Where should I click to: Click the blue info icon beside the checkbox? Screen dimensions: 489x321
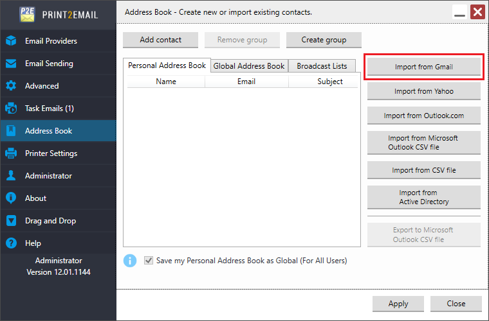[130, 261]
